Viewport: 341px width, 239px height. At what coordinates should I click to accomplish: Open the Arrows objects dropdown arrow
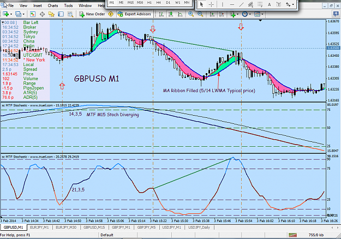tap(293, 4)
